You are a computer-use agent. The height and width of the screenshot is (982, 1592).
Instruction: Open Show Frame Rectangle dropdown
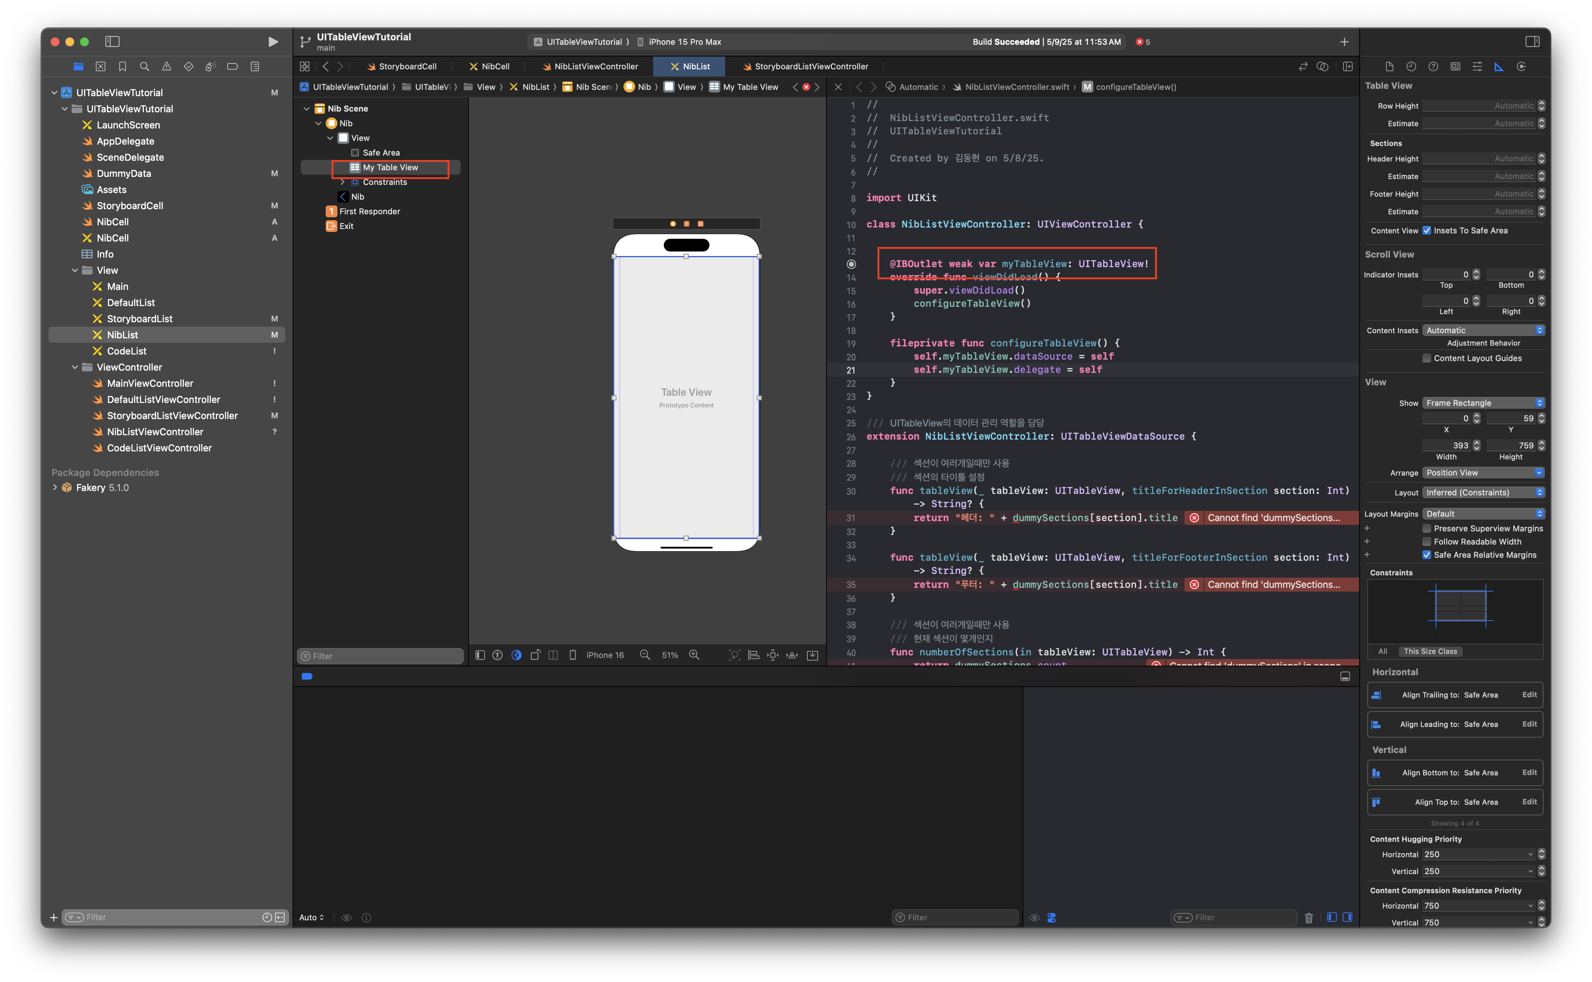1483,403
